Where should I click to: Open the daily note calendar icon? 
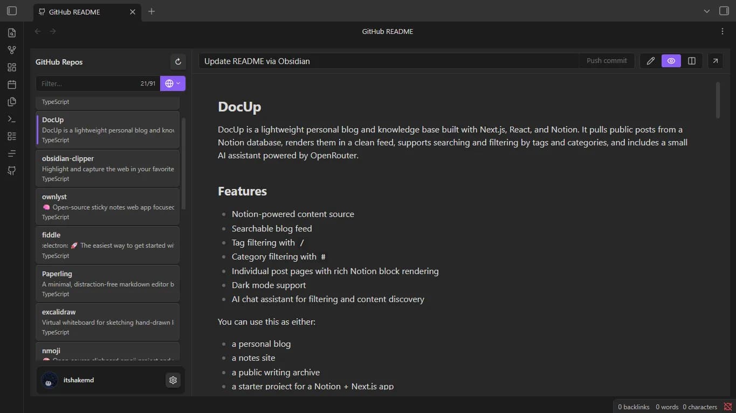pos(12,85)
